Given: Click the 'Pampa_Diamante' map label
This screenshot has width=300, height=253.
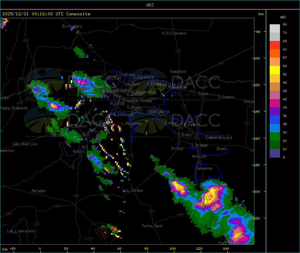Looking at the screenshot, I should pos(14,108).
